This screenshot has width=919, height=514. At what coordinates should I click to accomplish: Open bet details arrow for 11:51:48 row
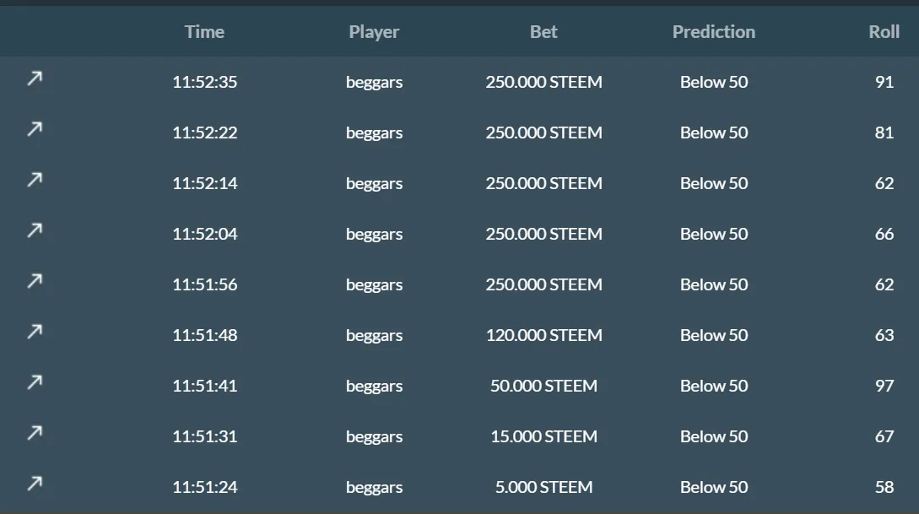click(35, 332)
